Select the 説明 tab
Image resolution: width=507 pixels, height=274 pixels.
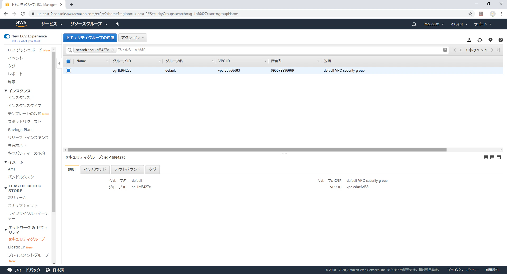point(72,169)
